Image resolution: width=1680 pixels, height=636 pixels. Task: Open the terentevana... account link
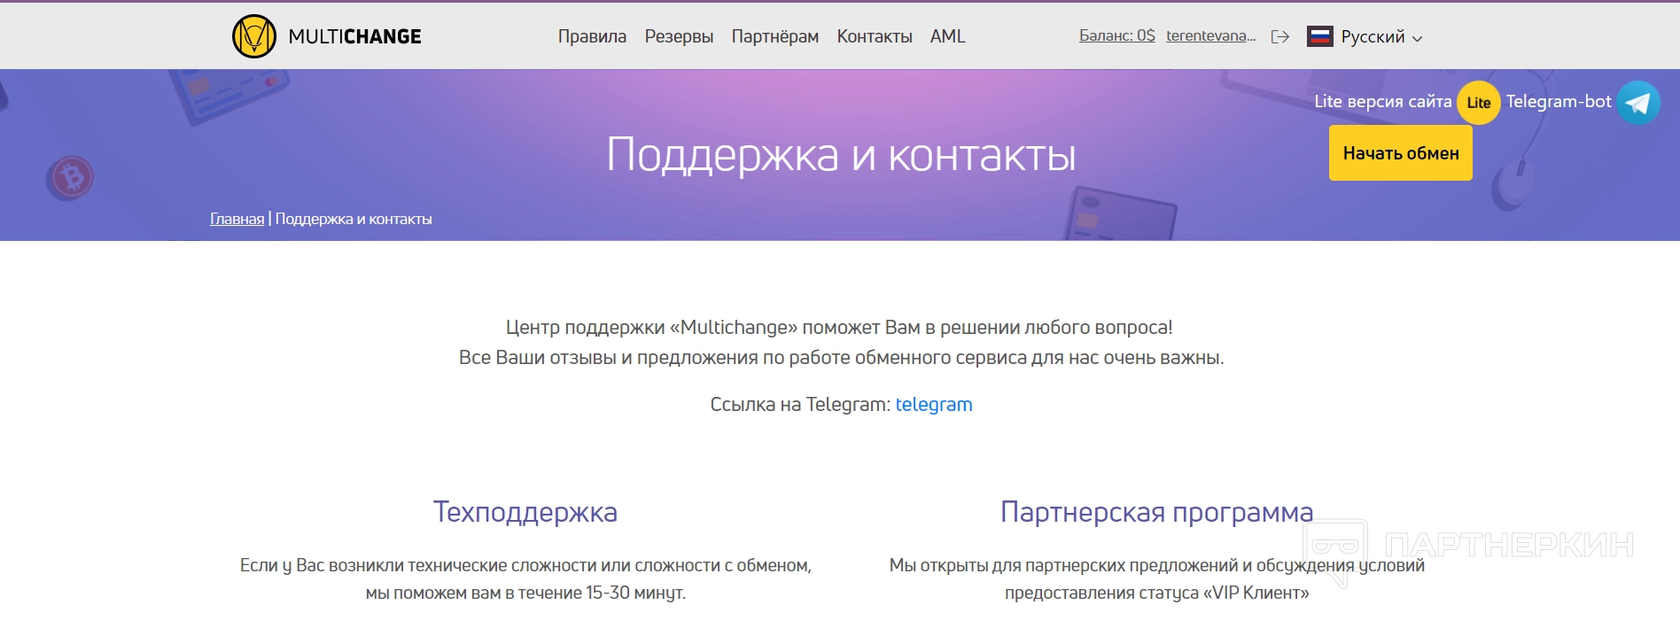pyautogui.click(x=1210, y=35)
